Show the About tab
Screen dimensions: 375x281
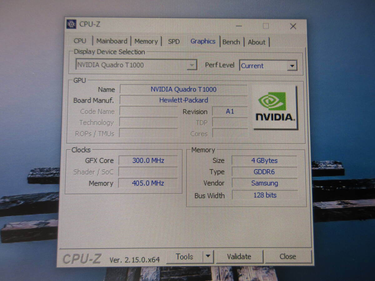257,42
